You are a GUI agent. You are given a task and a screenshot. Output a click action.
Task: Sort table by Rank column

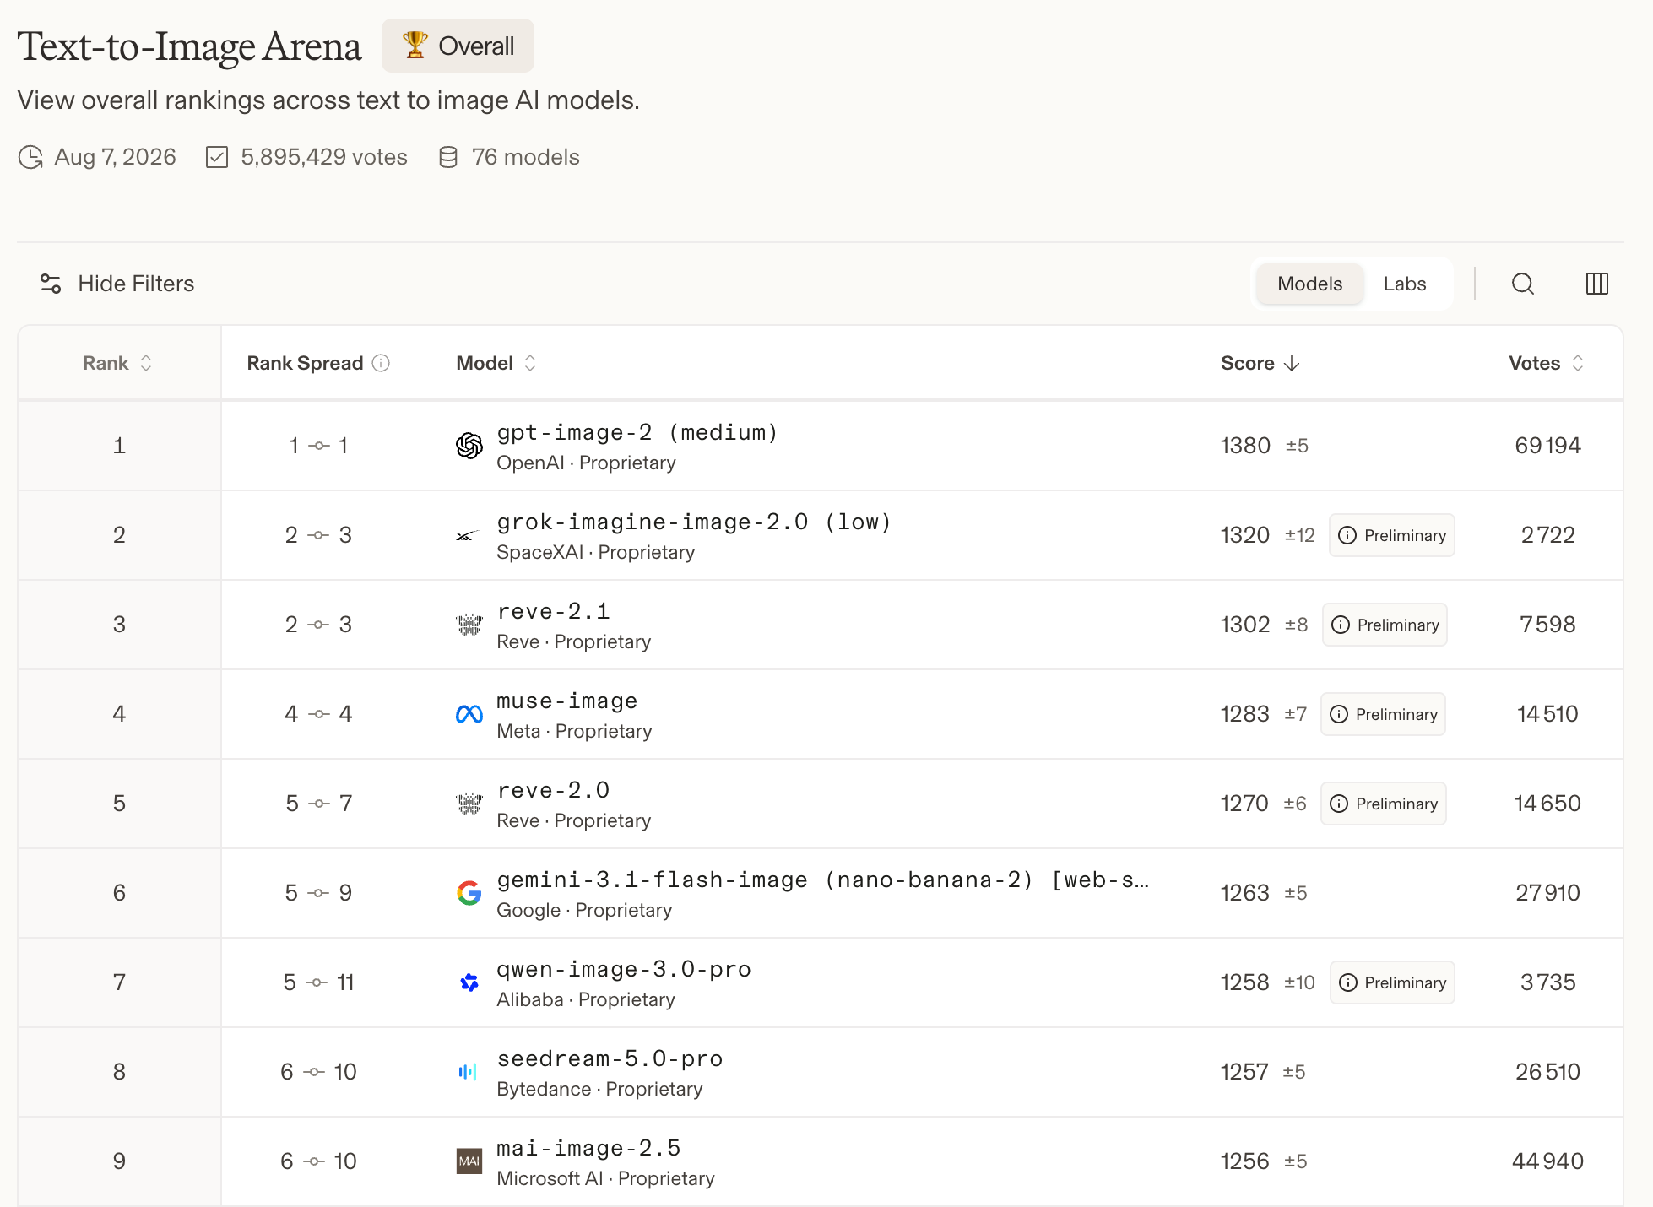point(117,363)
